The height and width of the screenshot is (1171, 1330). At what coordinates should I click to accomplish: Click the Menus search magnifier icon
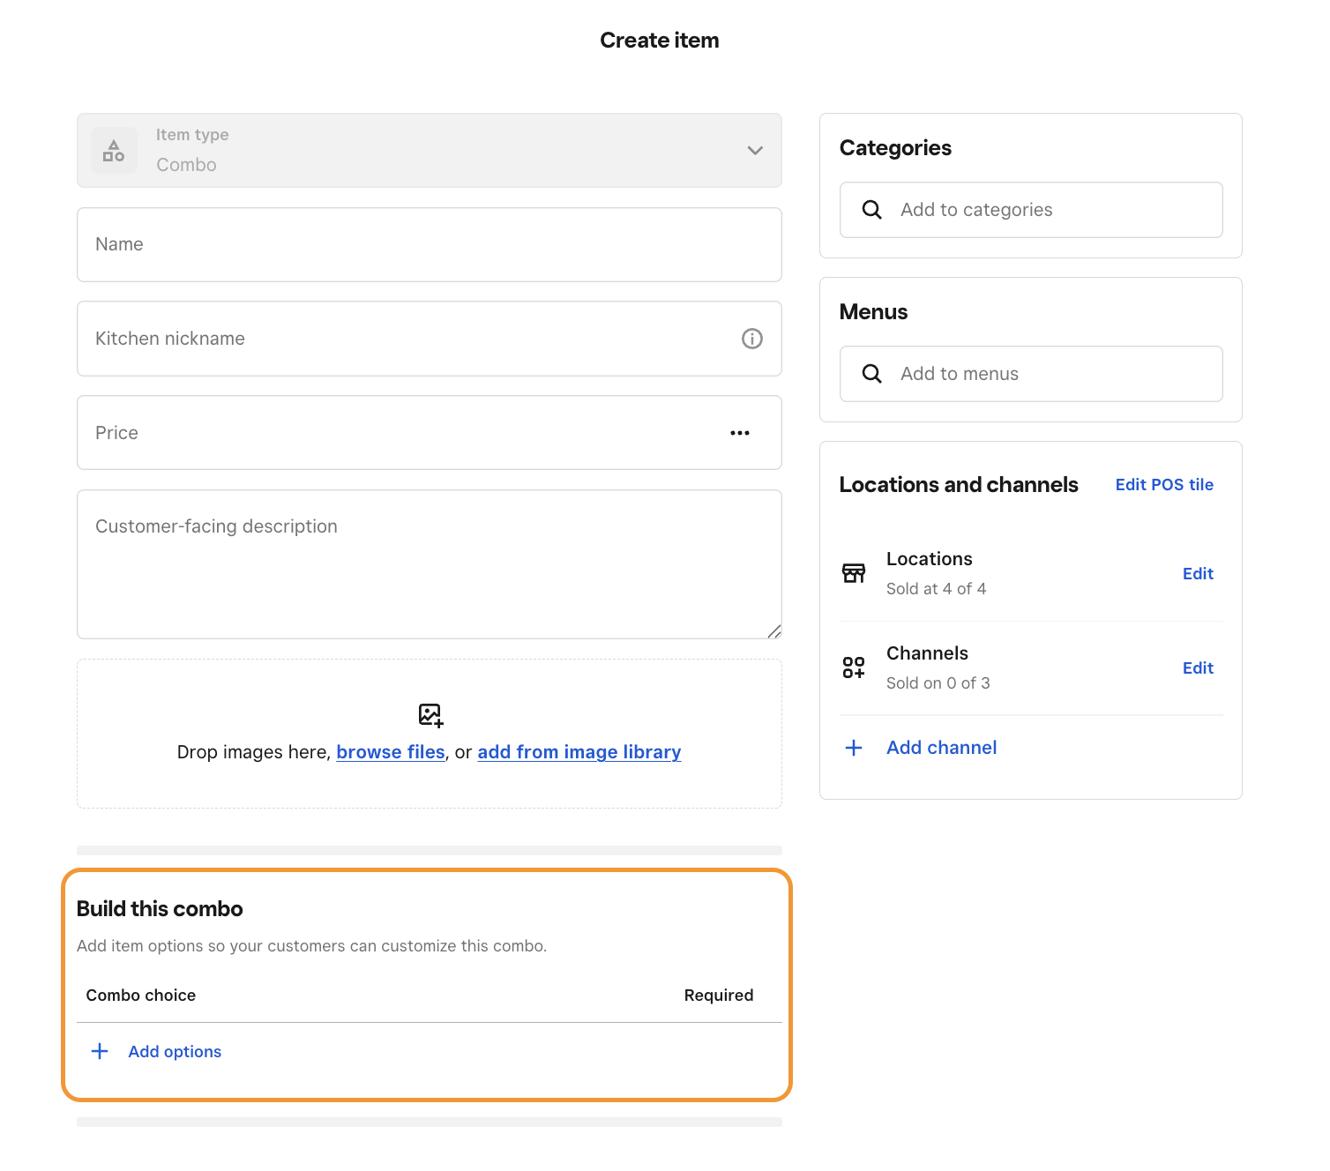(871, 374)
